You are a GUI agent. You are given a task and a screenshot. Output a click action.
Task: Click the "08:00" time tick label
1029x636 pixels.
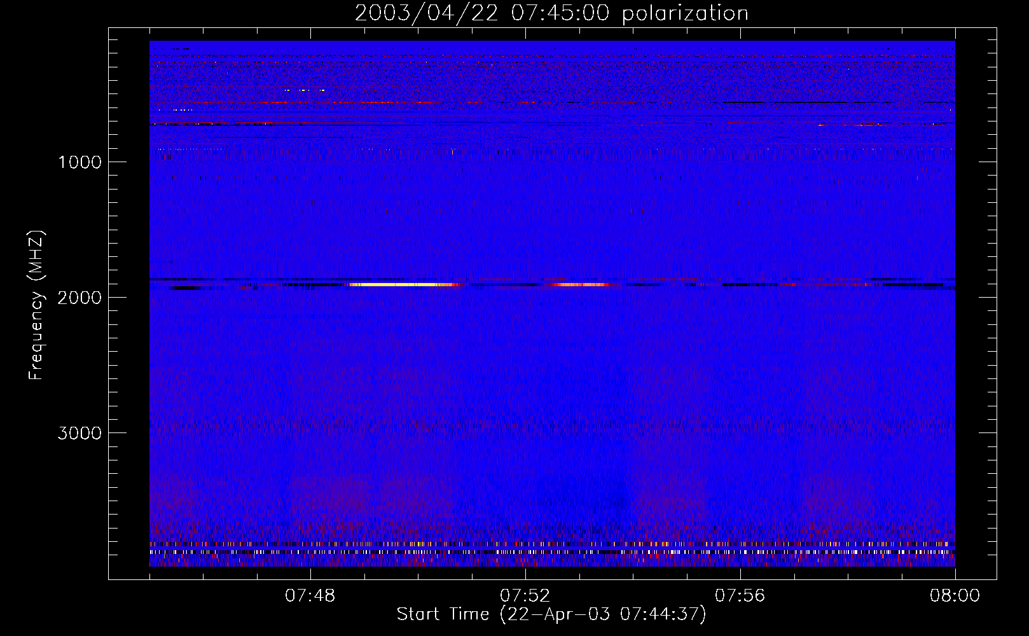(955, 596)
